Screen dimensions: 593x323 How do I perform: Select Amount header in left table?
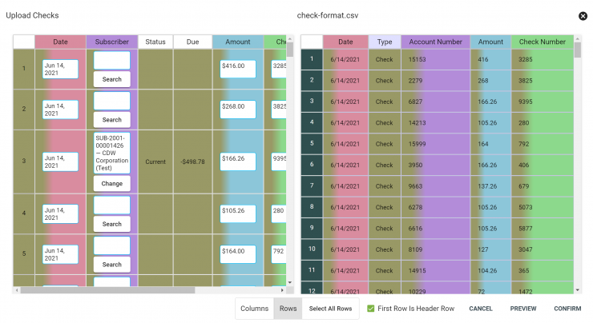(238, 42)
